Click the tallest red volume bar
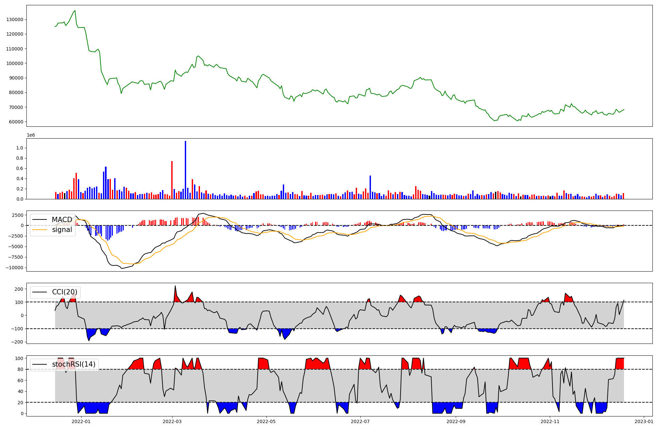Screen dimensions: 660x429 point(172,180)
